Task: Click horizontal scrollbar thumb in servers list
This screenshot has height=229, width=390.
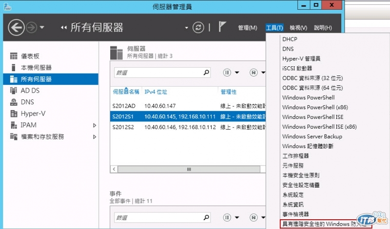Action: click(189, 170)
